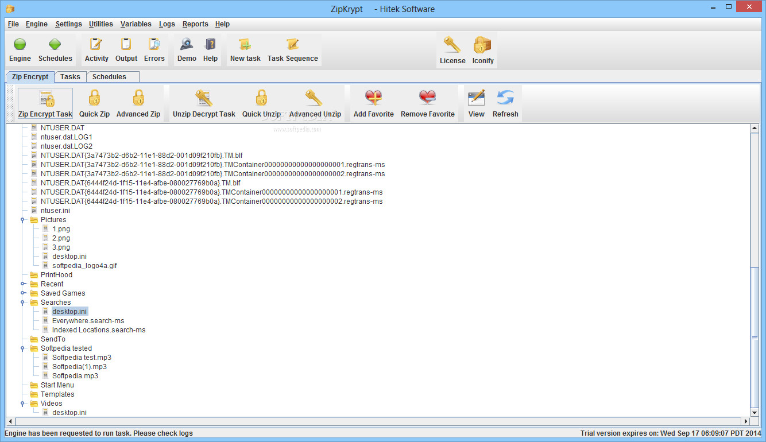Open the Settings menu
Image resolution: width=766 pixels, height=442 pixels.
click(x=69, y=24)
